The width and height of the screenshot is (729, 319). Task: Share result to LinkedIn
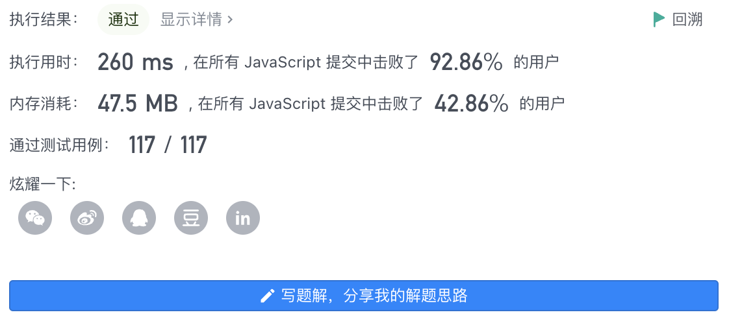click(243, 218)
